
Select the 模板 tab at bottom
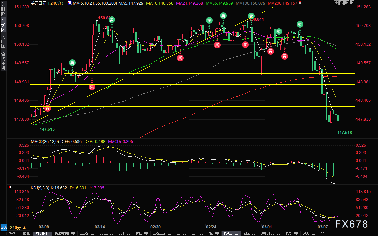tap(26, 233)
